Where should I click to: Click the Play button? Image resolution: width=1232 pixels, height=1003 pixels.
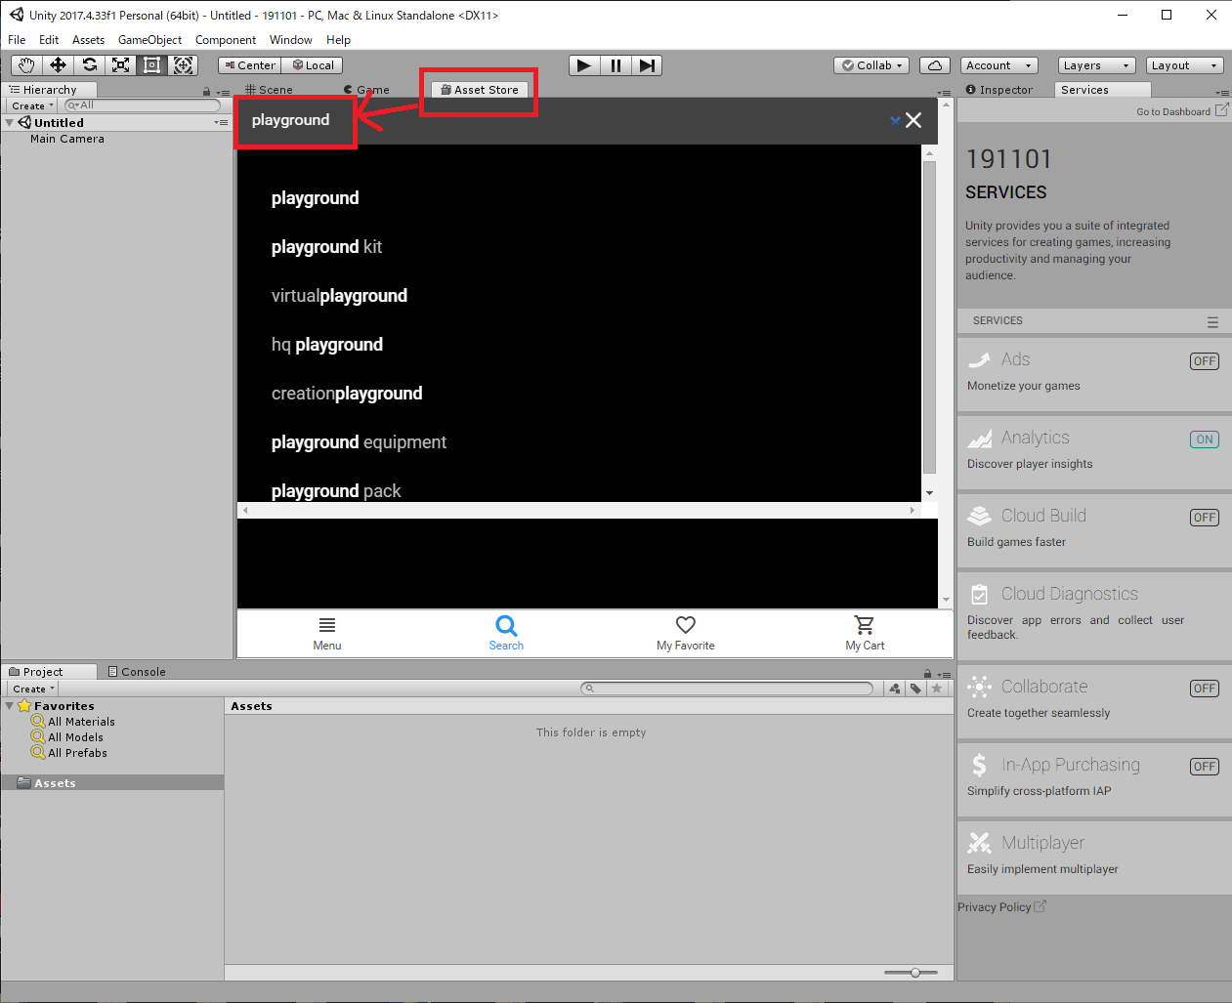pos(584,65)
